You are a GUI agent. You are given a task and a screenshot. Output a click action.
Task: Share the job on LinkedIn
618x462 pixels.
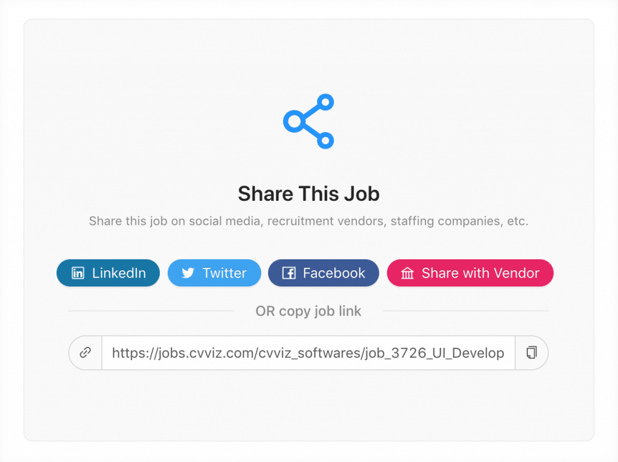pyautogui.click(x=108, y=273)
